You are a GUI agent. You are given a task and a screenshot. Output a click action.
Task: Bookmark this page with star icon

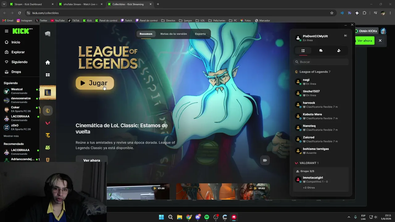tap(332, 13)
